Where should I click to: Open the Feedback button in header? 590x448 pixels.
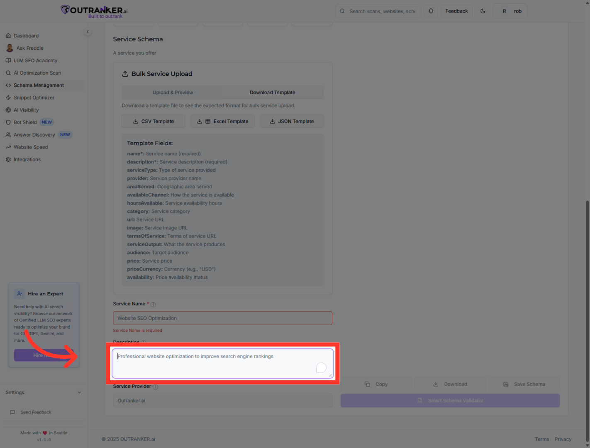pos(456,11)
